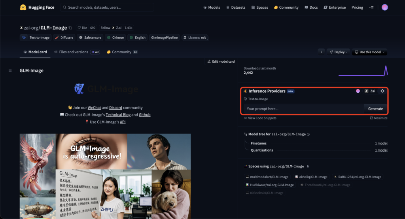Open the user profile avatar
The height and width of the screenshot is (219, 405).
point(384,7)
